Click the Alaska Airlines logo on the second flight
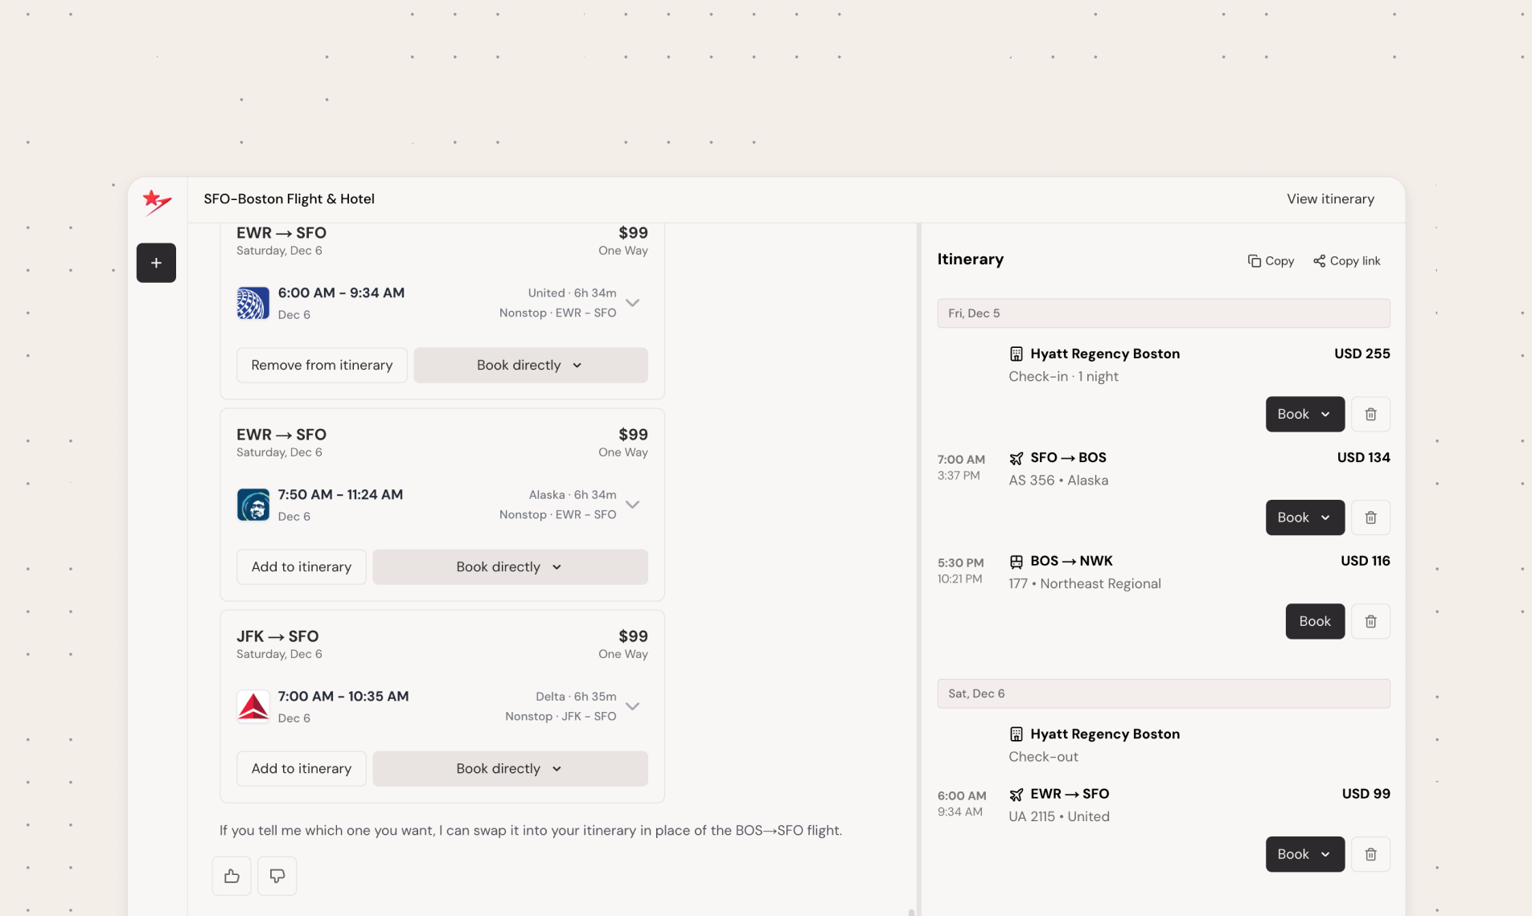 coord(253,505)
